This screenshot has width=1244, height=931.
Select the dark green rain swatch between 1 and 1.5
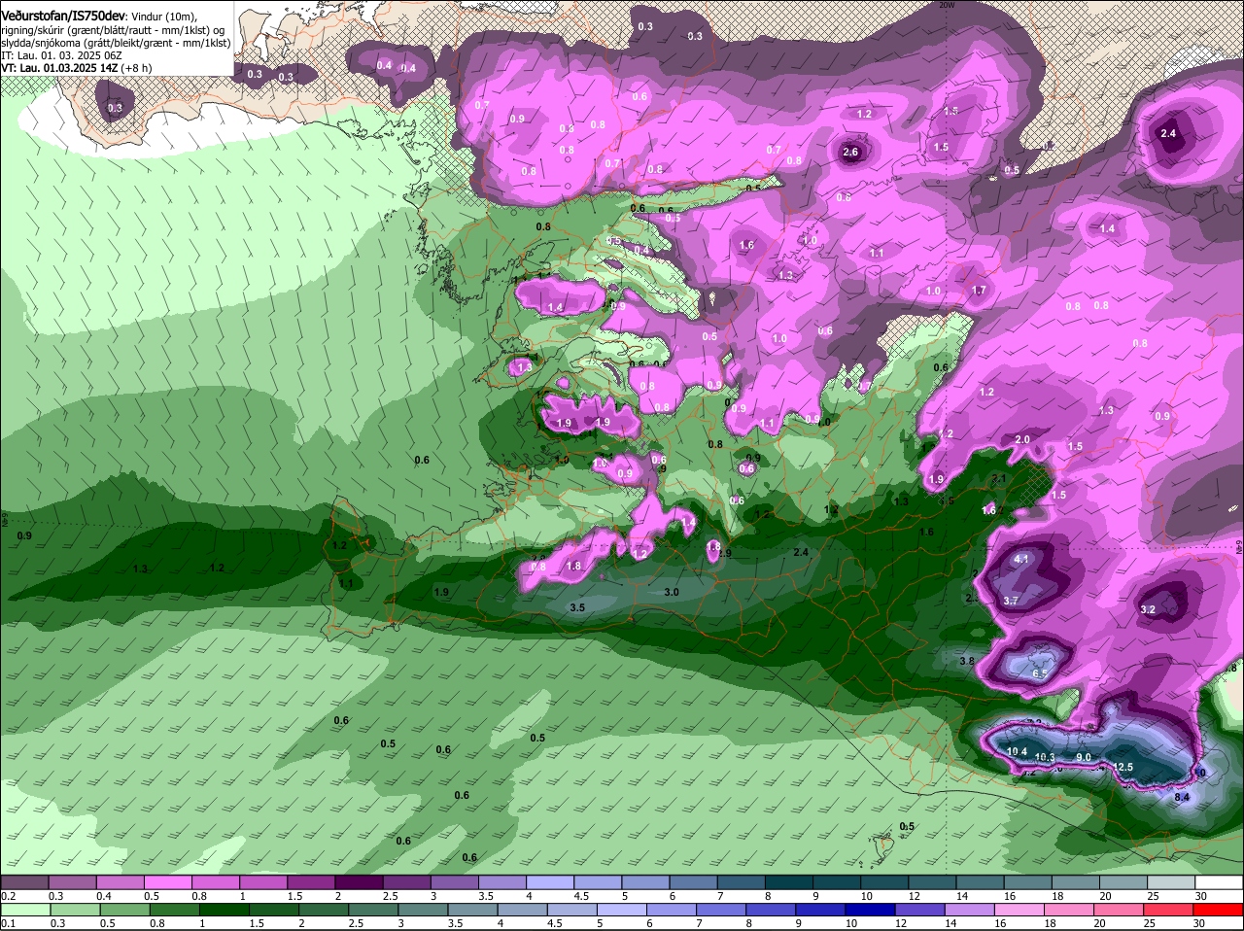223,910
